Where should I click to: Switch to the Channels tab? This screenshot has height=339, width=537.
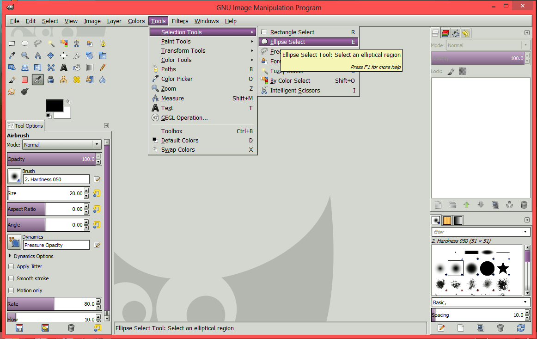[x=445, y=33]
